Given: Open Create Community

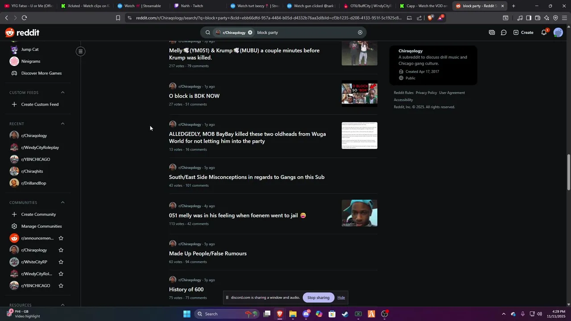Looking at the screenshot, I should coord(37,214).
